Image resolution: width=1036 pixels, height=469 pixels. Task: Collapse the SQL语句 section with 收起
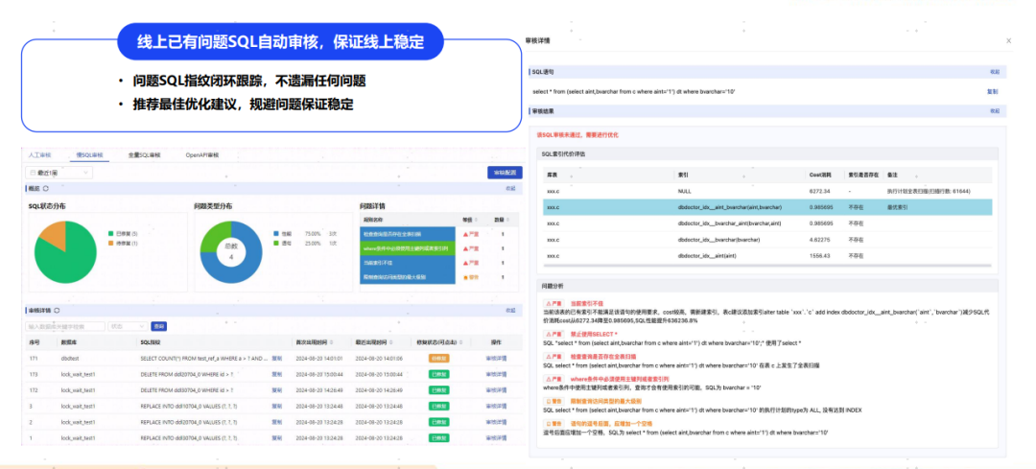coord(995,71)
